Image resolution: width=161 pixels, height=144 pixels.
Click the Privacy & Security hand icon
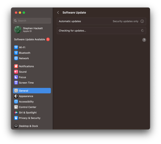click(16, 118)
